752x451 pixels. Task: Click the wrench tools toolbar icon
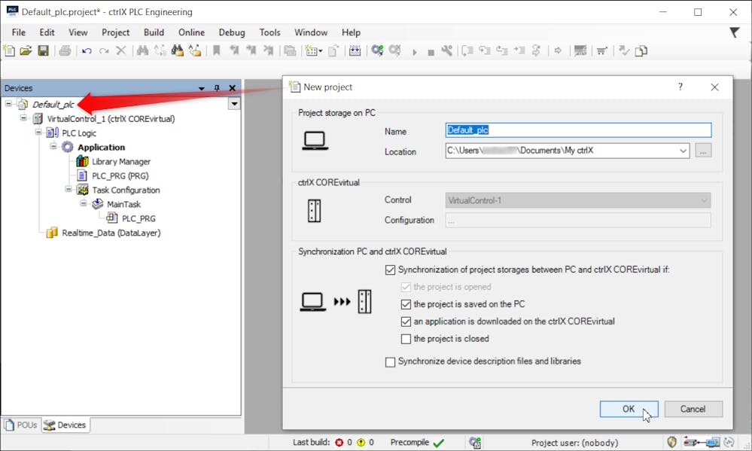tap(446, 50)
